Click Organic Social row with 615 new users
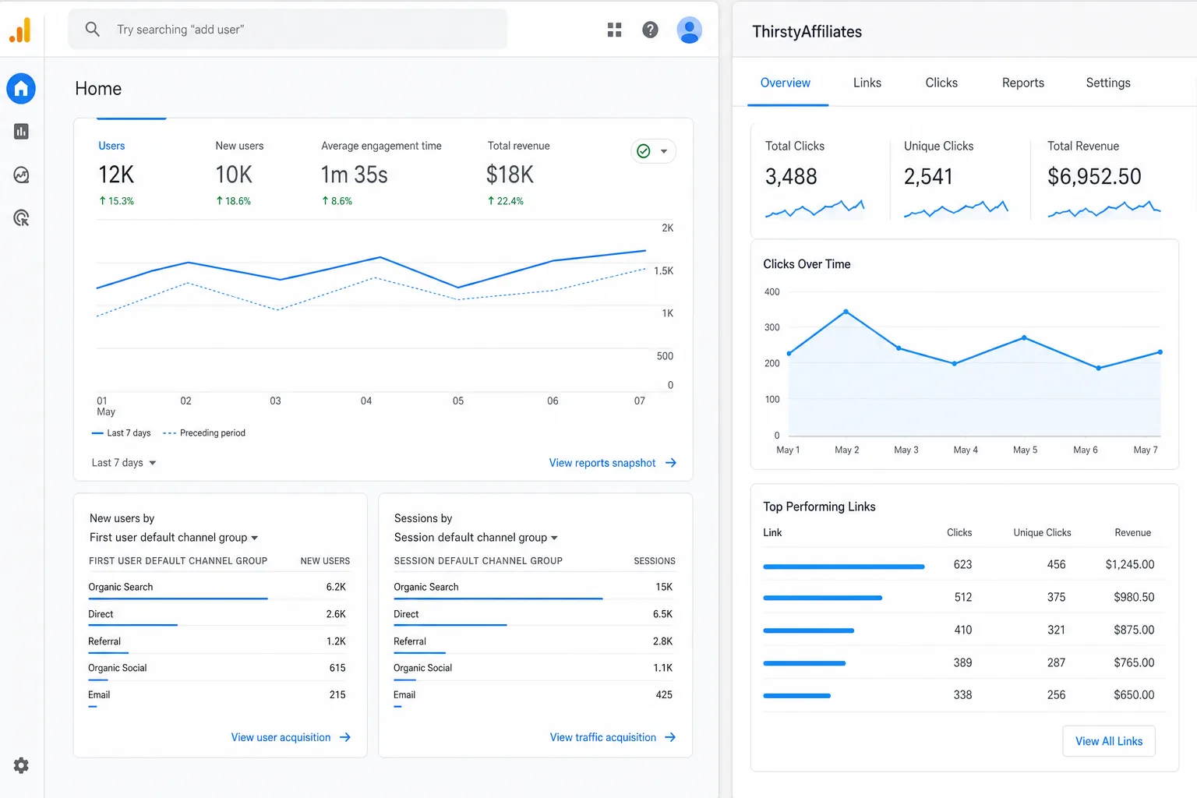The image size is (1197, 798). point(217,669)
